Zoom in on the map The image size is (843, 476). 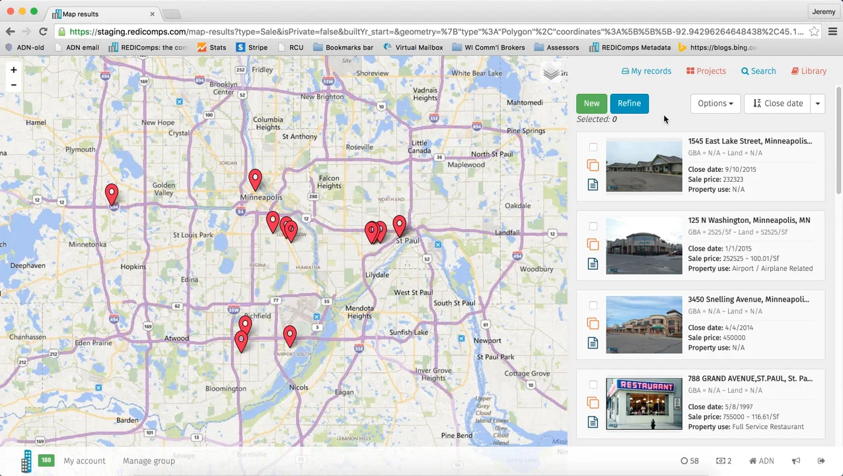(x=13, y=70)
